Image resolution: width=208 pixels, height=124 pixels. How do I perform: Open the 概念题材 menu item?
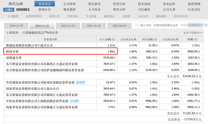pos(70,9)
